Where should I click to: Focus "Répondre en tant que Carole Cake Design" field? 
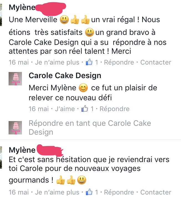90,128
